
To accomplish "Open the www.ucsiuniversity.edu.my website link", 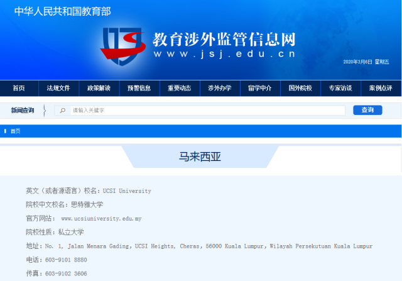I will point(101,219).
